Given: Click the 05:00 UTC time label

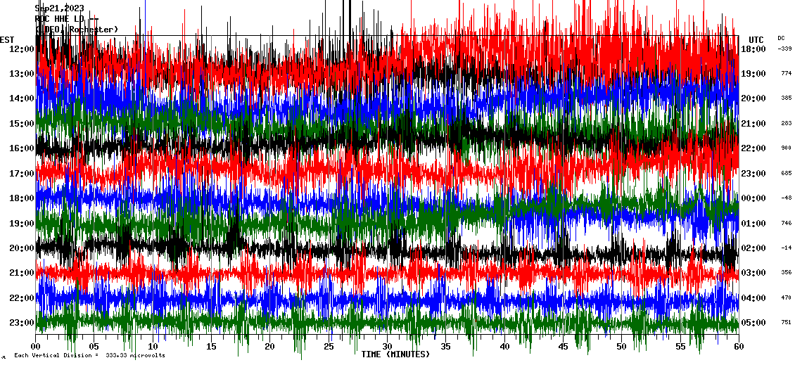Looking at the screenshot, I should (x=753, y=323).
